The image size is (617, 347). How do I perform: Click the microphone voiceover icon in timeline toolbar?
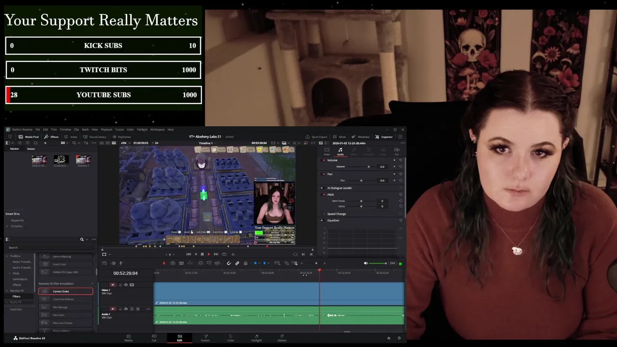click(121, 263)
